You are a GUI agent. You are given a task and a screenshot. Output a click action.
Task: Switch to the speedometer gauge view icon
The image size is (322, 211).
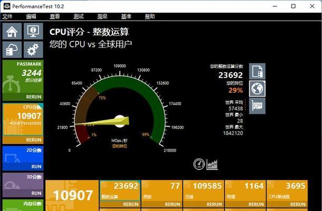[x=199, y=164]
